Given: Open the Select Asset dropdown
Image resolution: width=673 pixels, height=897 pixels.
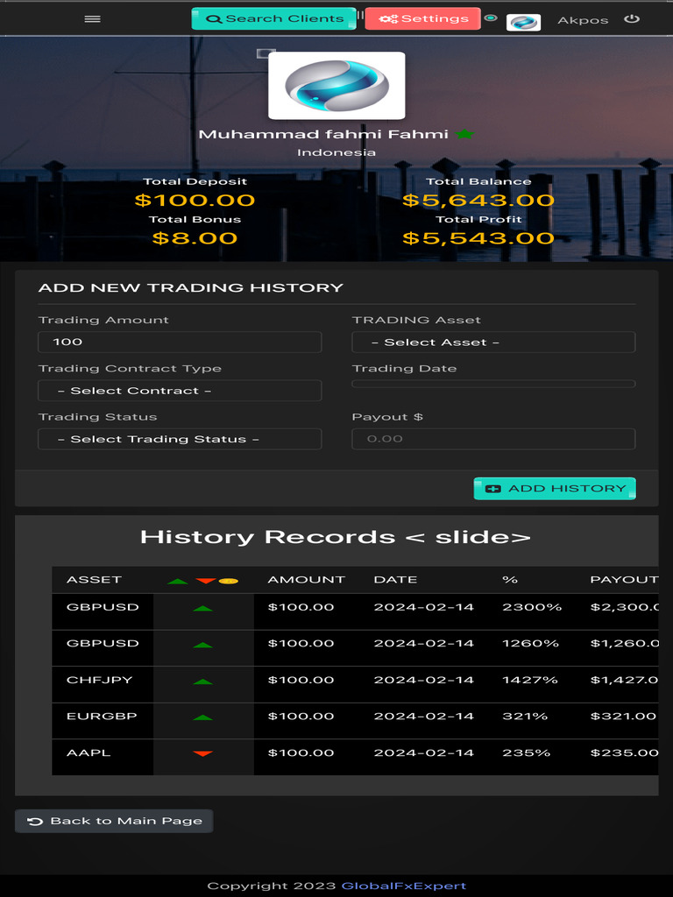Looking at the screenshot, I should (x=493, y=343).
